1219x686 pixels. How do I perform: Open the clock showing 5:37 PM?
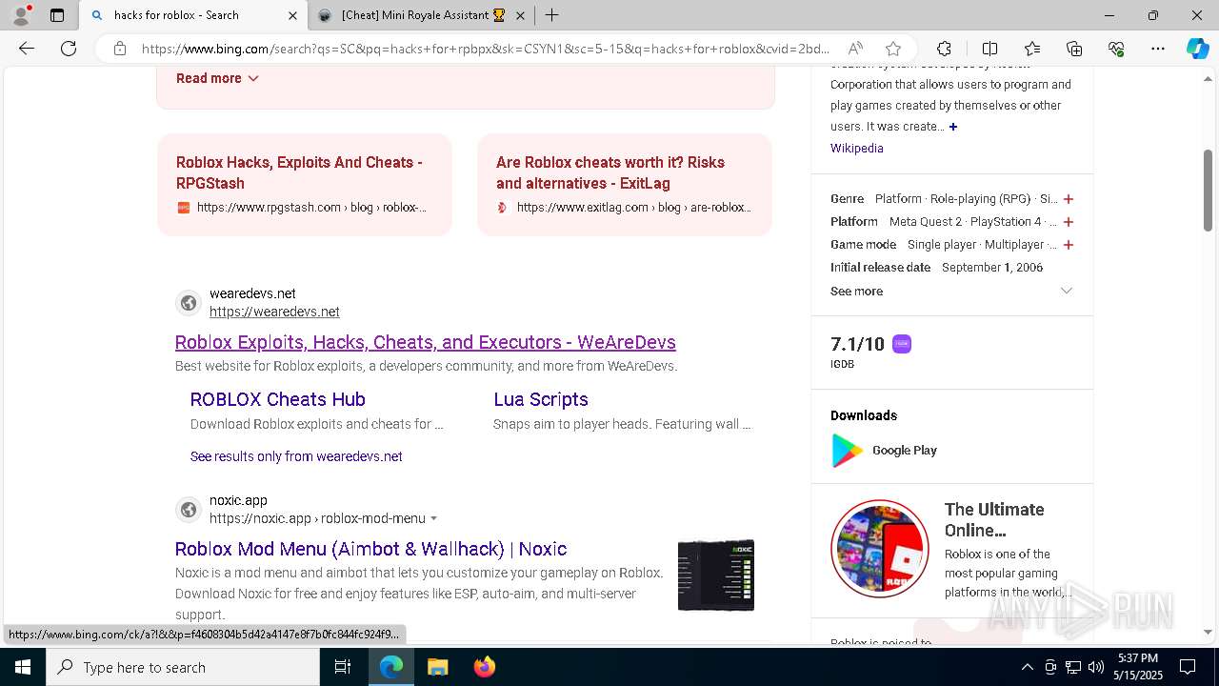pos(1137,667)
